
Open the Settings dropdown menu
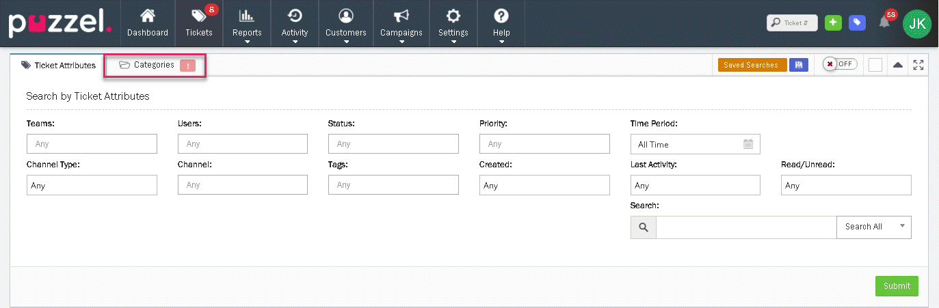click(x=453, y=23)
